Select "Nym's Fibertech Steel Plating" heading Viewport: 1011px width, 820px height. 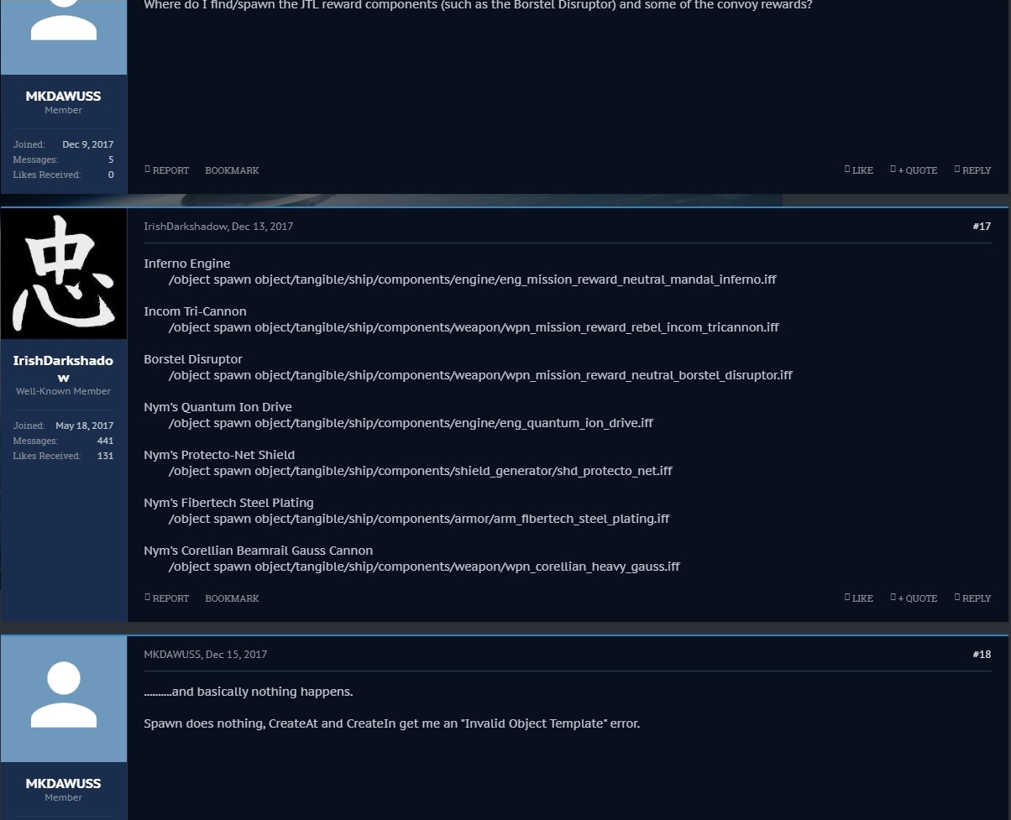pos(228,503)
